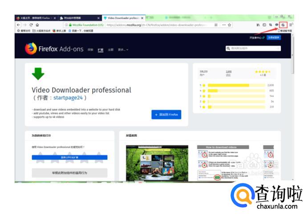Toggle reader view icon in address bar

(216, 25)
